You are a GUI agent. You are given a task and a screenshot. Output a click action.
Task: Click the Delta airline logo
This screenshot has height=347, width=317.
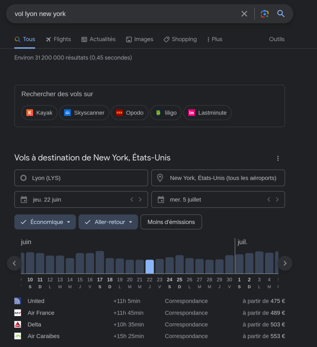(x=18, y=324)
